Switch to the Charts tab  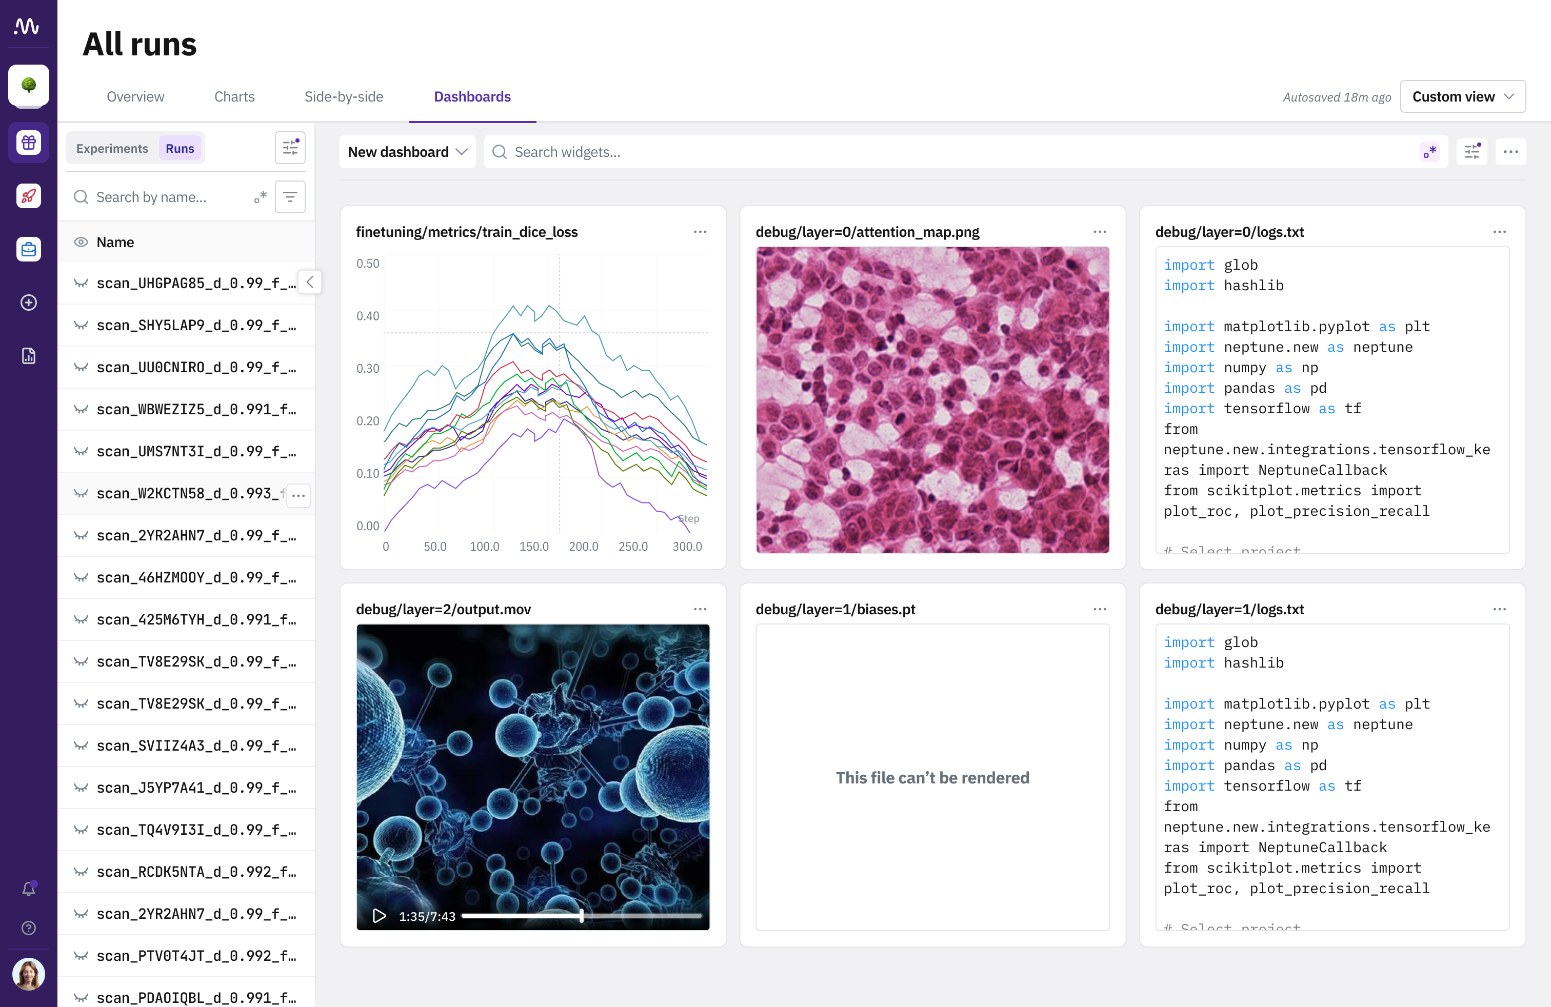tap(234, 96)
